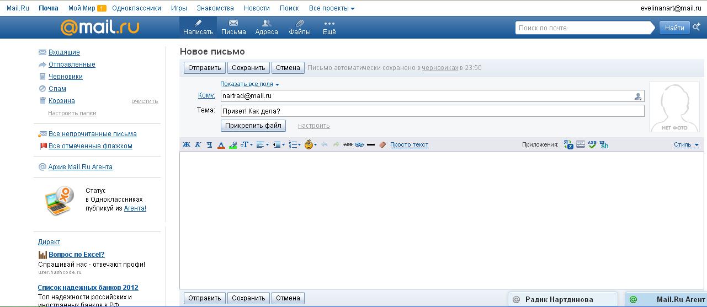Clear formatting with the eraser icon

[382, 144]
